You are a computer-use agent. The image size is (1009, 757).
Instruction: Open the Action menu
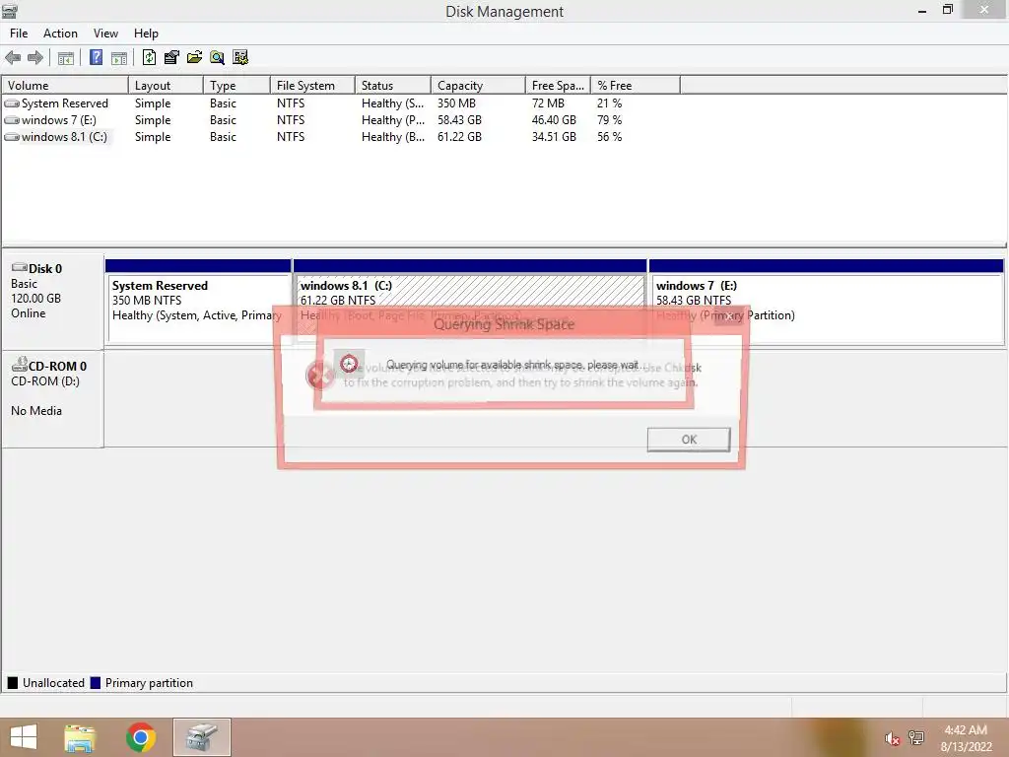(60, 34)
